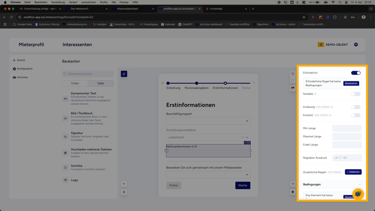Open the Beschäftigungsart dropdown
Screen dimensions: 375x211
point(208,121)
